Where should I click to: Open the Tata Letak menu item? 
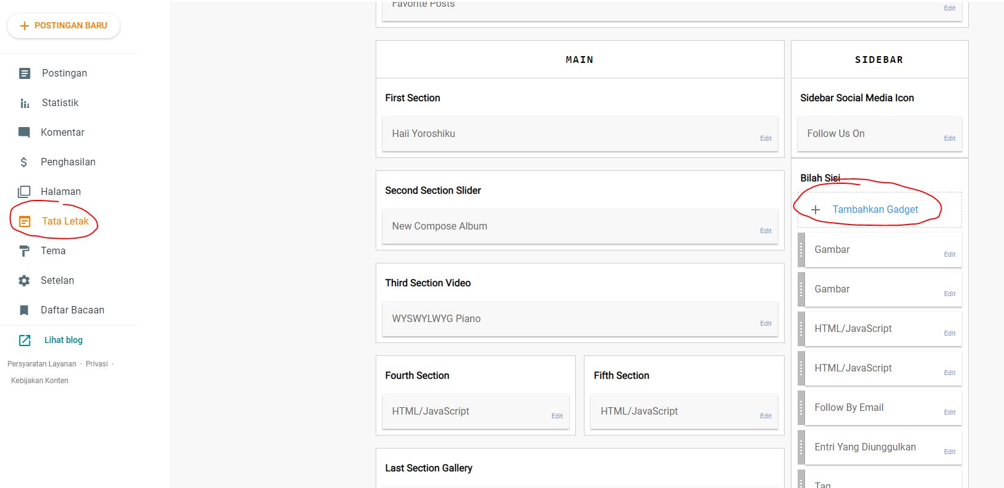[x=65, y=221]
